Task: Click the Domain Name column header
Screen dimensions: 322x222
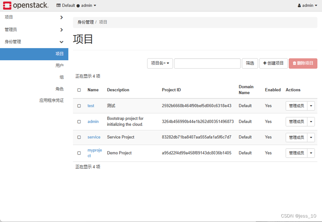Action: point(246,90)
